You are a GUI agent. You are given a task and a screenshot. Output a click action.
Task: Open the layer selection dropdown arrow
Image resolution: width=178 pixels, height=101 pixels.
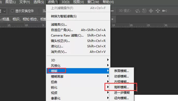(x=4, y=11)
